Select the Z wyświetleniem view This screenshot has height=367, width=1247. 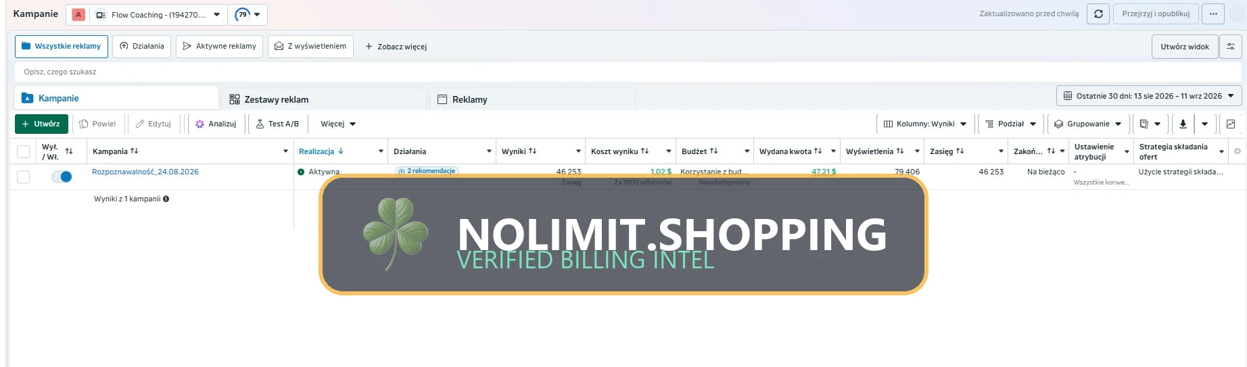click(x=310, y=47)
